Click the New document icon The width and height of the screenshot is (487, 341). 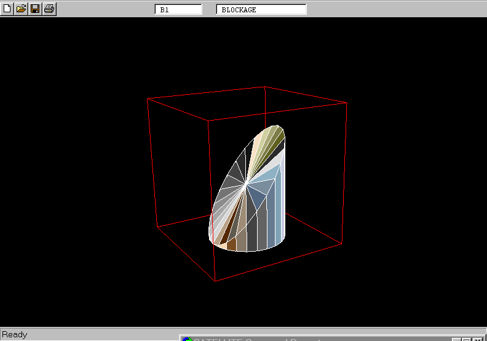tap(7, 9)
